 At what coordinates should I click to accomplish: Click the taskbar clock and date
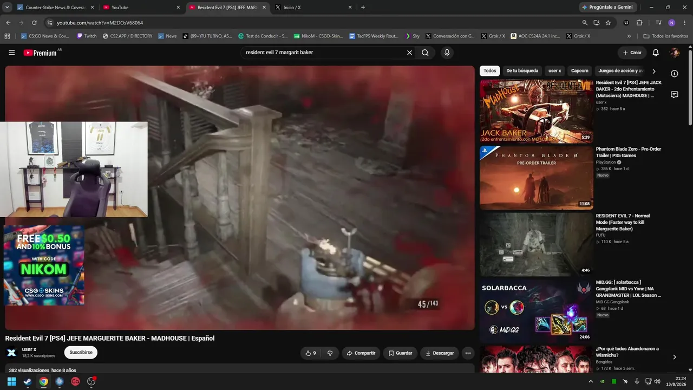point(677,381)
